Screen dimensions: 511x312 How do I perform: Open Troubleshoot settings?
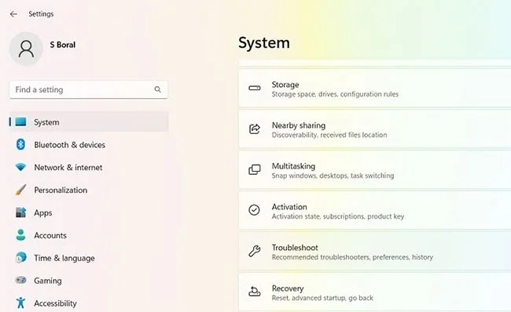pos(375,251)
